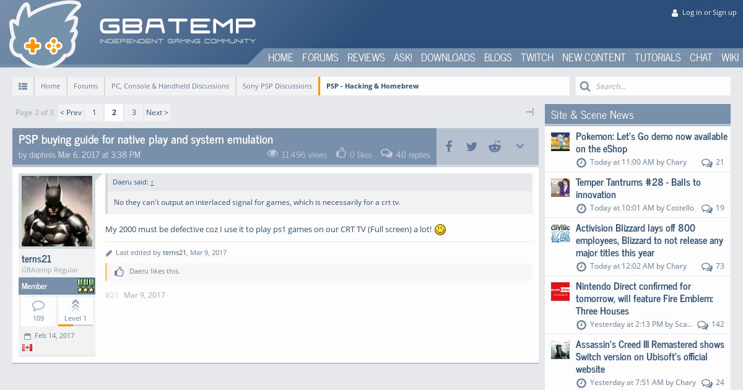Viewport: 743px width, 390px height.
Task: Click the user icon beside Log in
Action: [x=675, y=13]
